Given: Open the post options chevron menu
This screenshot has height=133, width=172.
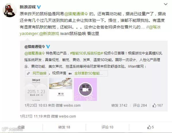Looking at the screenshot, I should pyautogui.click(x=165, y=4).
